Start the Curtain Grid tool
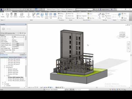132x99 pixels. pos(51,16)
